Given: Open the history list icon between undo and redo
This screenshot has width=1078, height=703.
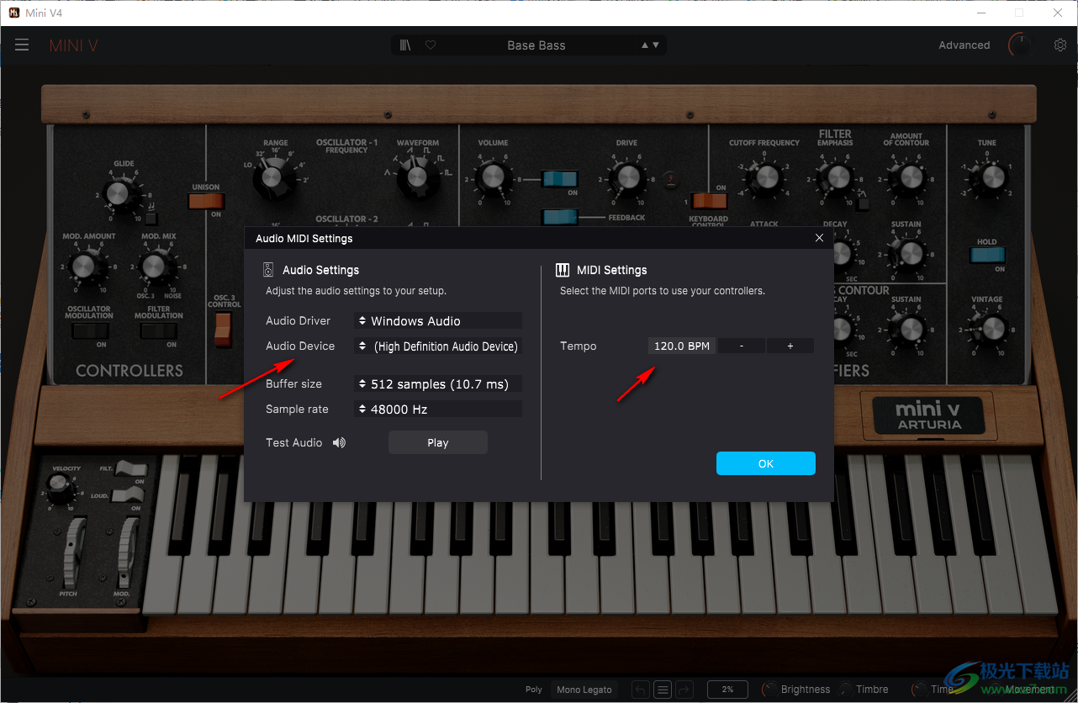Looking at the screenshot, I should click(x=662, y=689).
